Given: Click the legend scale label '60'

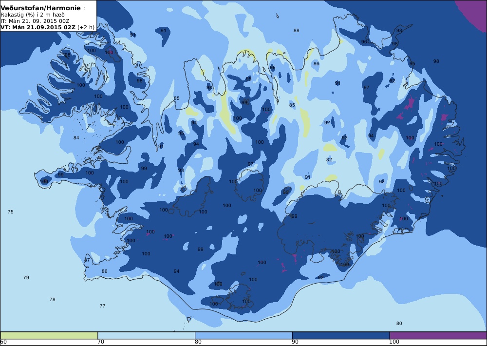Looking at the screenshot, I should 3,342.
